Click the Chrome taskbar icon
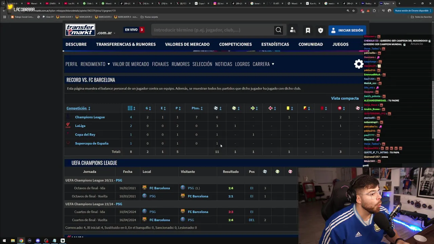 coord(21,241)
